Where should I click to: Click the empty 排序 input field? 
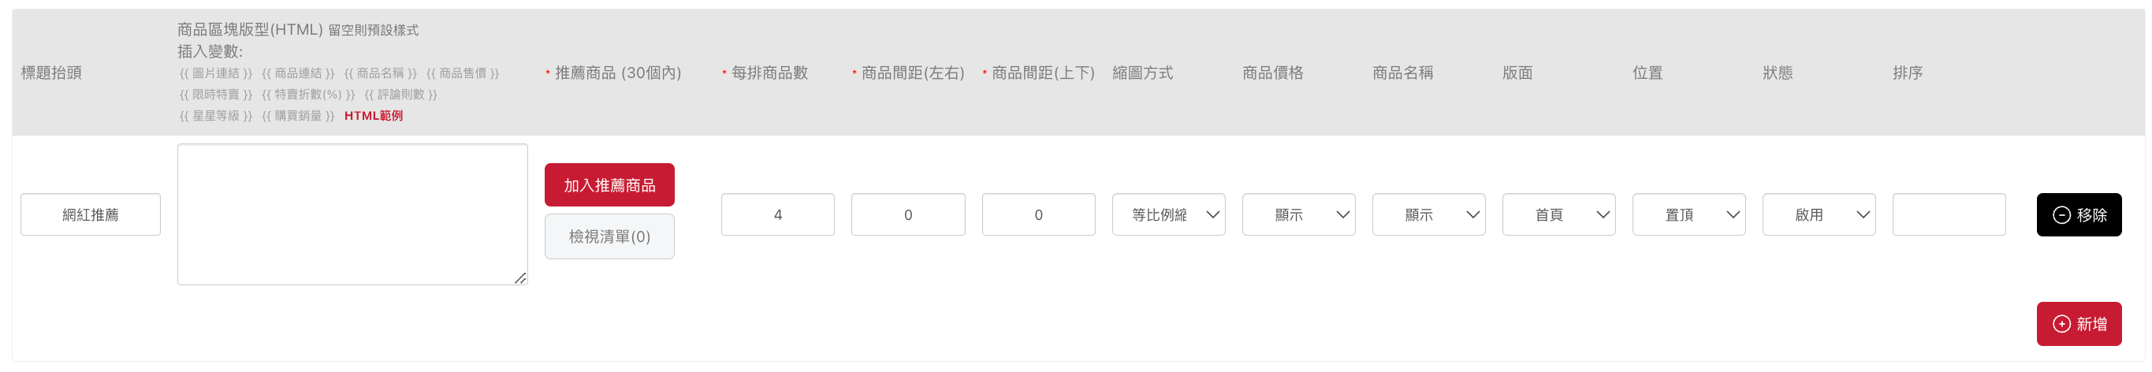point(1948,215)
